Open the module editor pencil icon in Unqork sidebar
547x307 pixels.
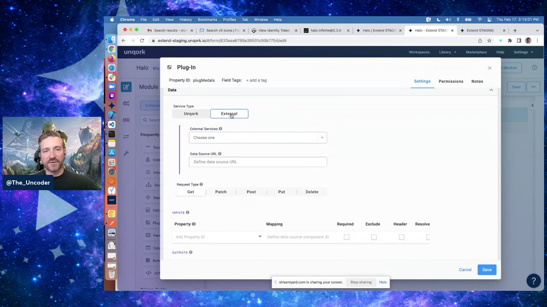pyautogui.click(x=126, y=87)
